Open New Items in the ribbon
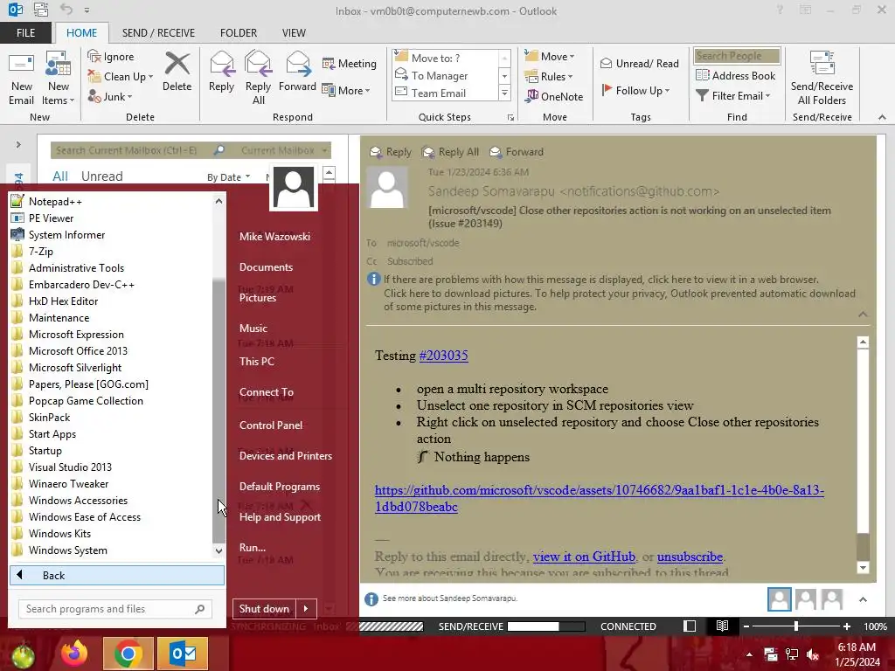This screenshot has height=671, width=895. tap(59, 79)
